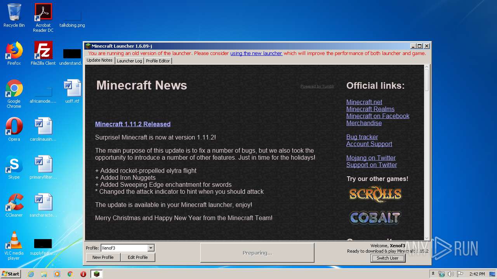Click the Cobalt game logo
497x279 pixels.
click(375, 217)
